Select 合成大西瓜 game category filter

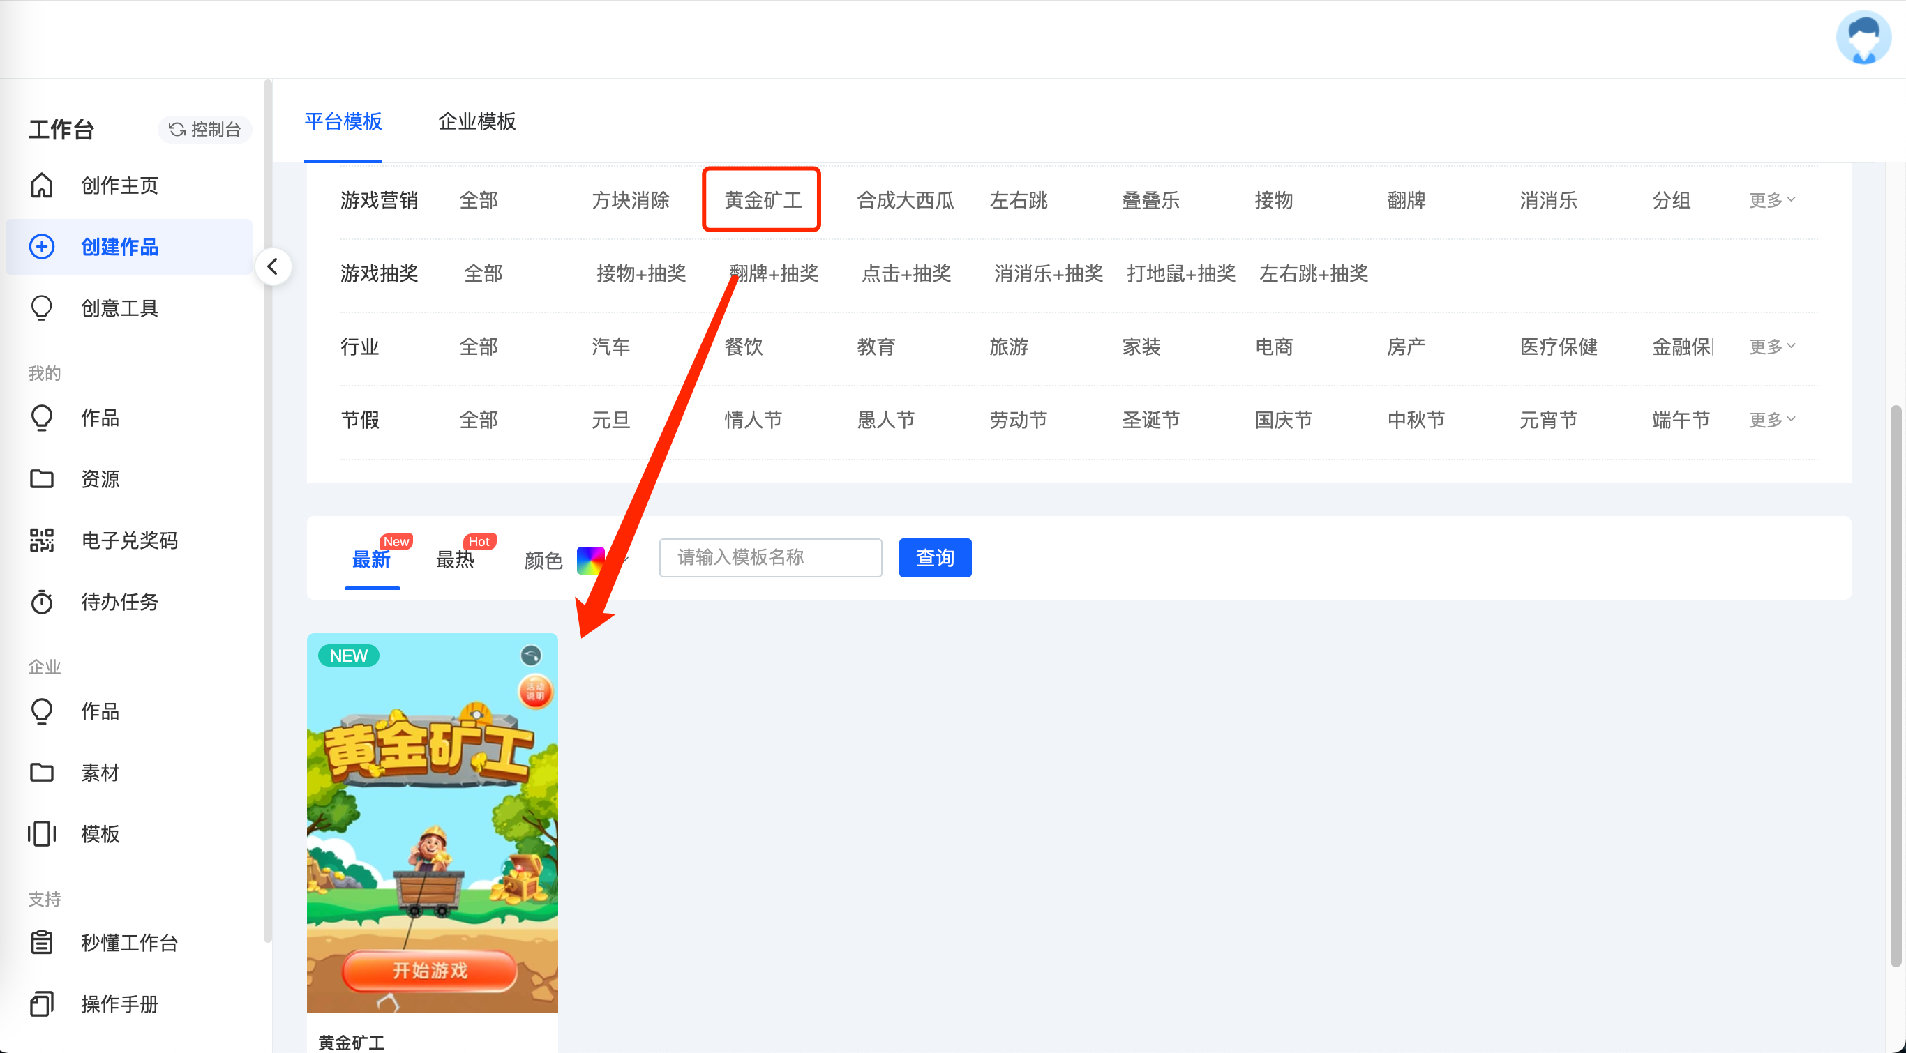point(905,200)
